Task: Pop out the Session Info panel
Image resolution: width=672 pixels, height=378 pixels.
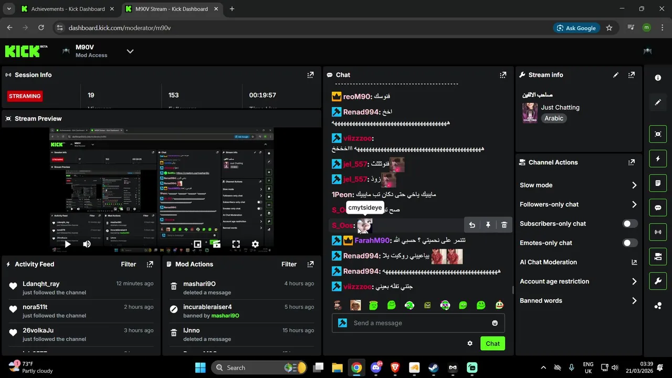Action: click(x=310, y=75)
